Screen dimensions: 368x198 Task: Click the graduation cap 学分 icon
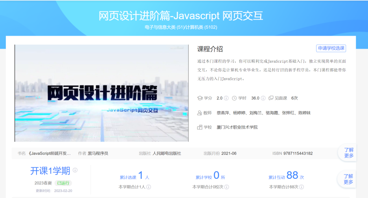pyautogui.click(x=200, y=98)
